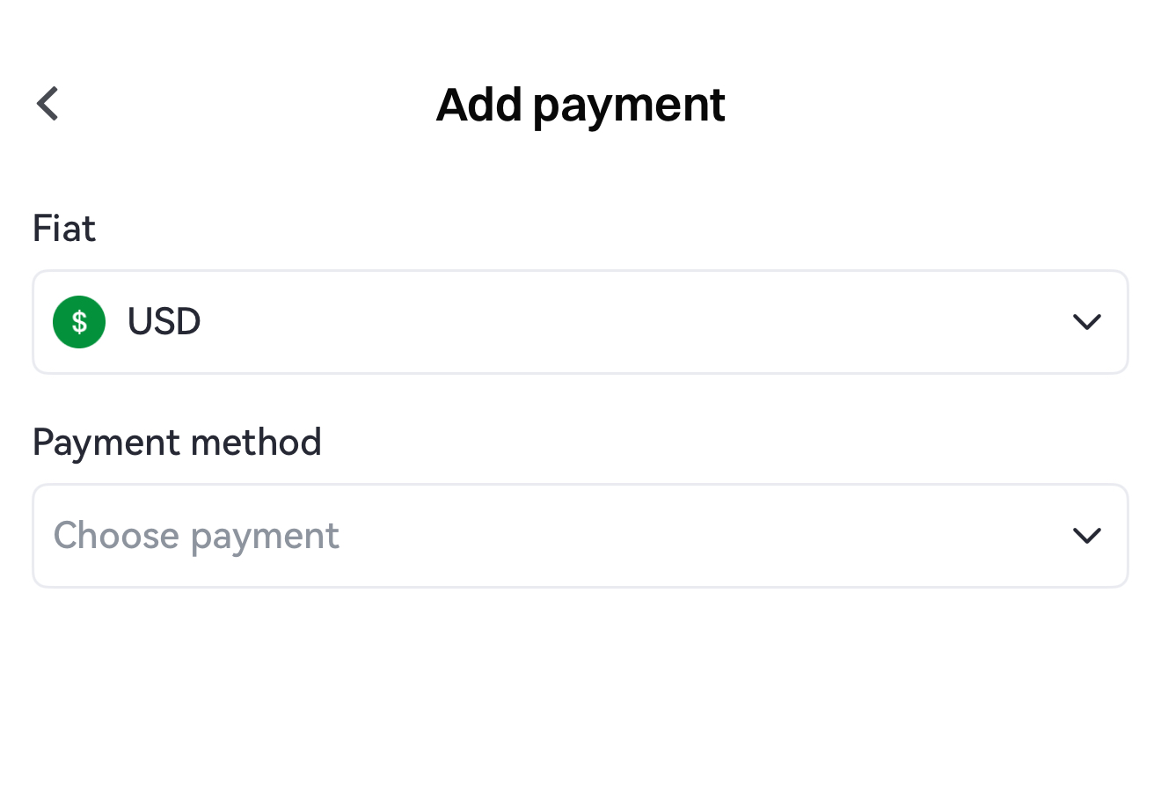Click the USD currency text

(164, 322)
